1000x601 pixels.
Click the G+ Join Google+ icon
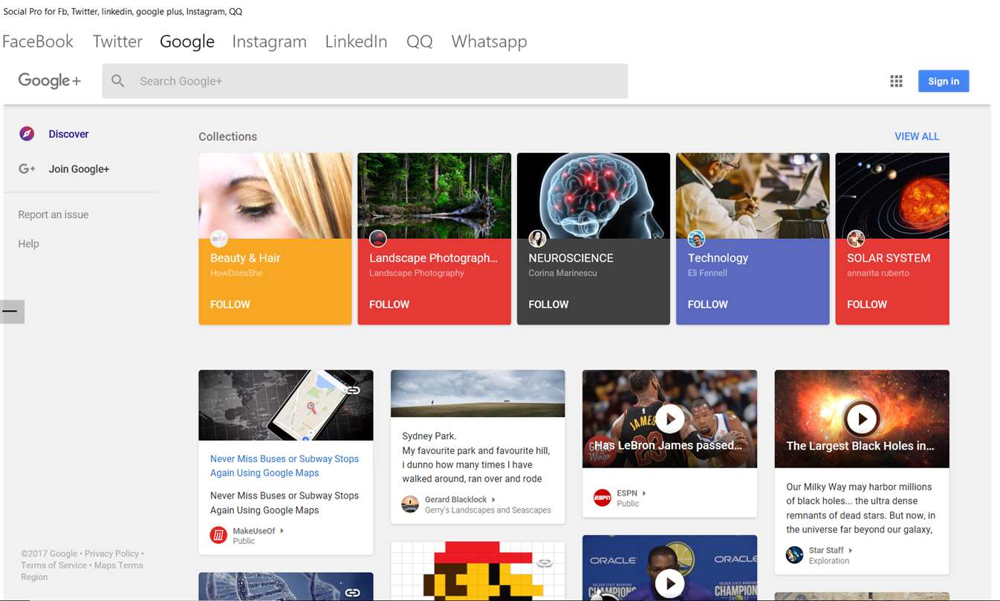pos(27,168)
